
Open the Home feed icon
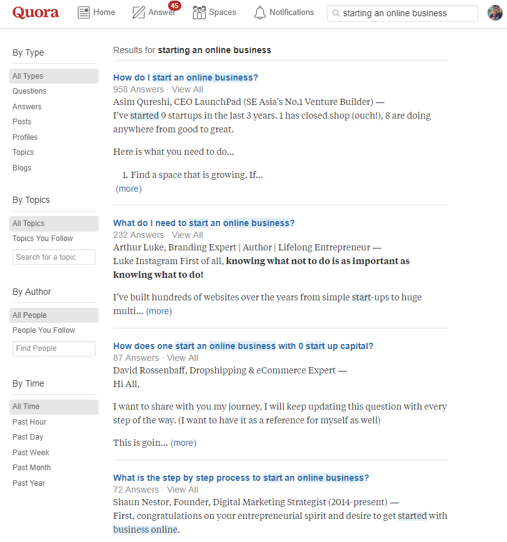(83, 12)
